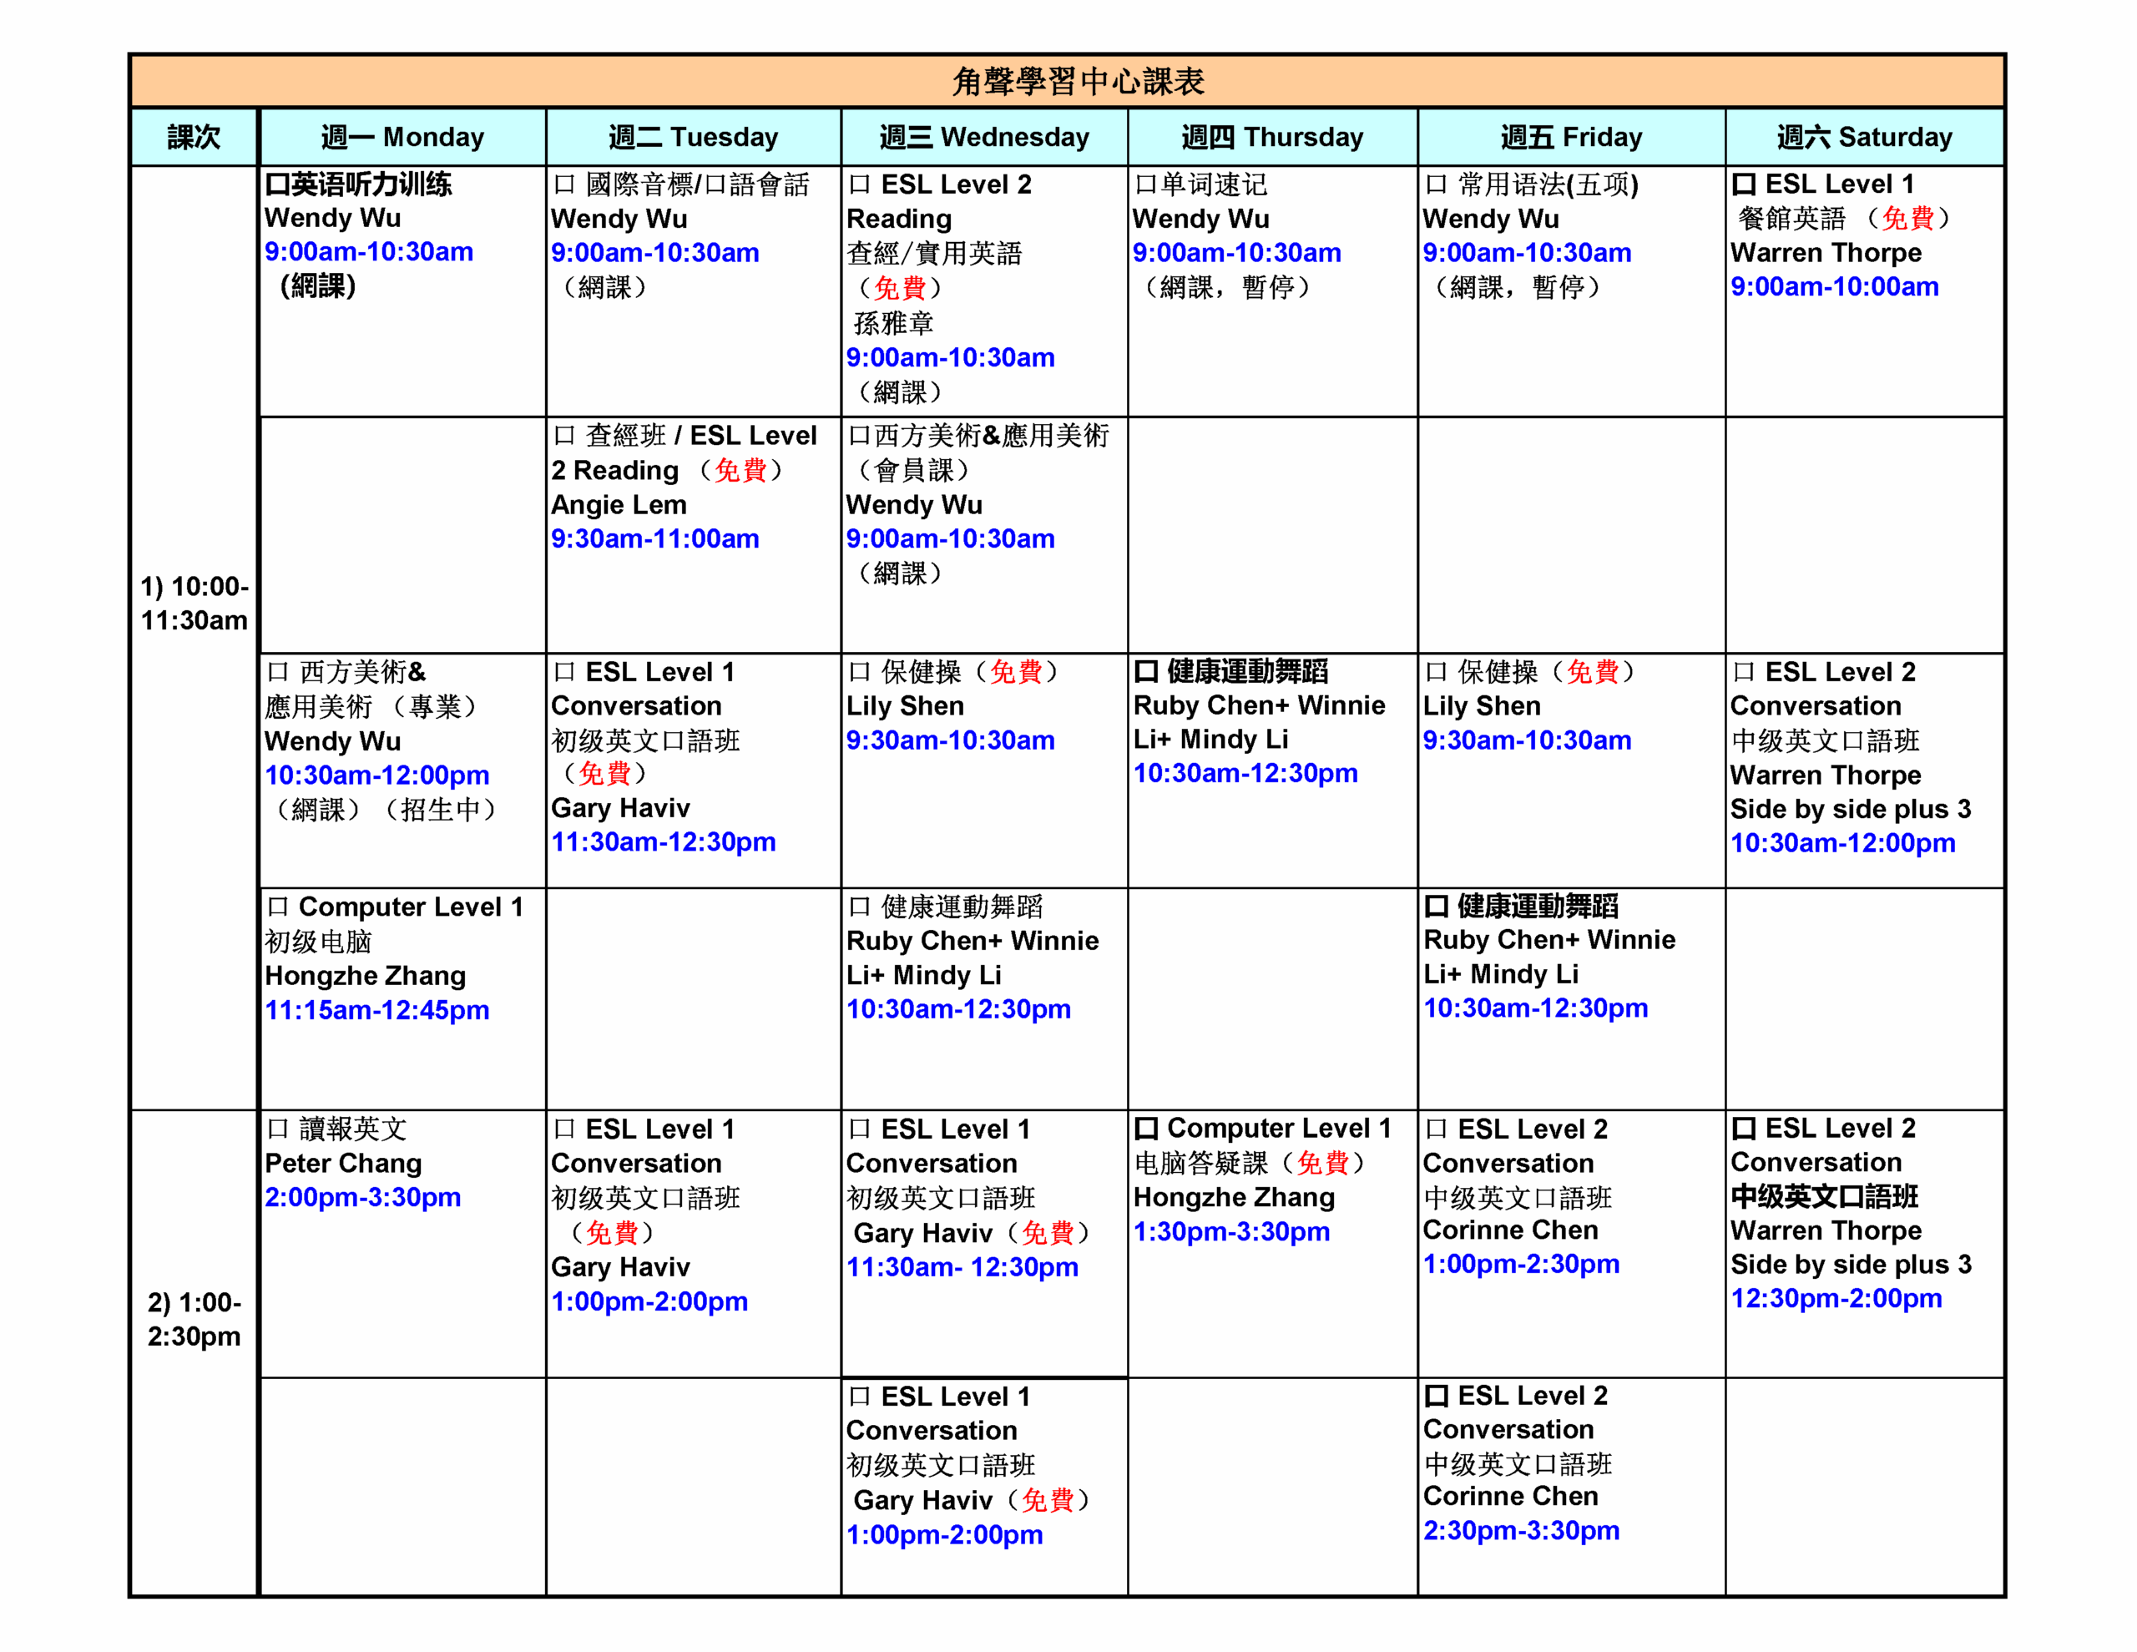Click Saturday's 12:30pm-2:00pm time text
The height and width of the screenshot is (1652, 2137).
1836,1298
